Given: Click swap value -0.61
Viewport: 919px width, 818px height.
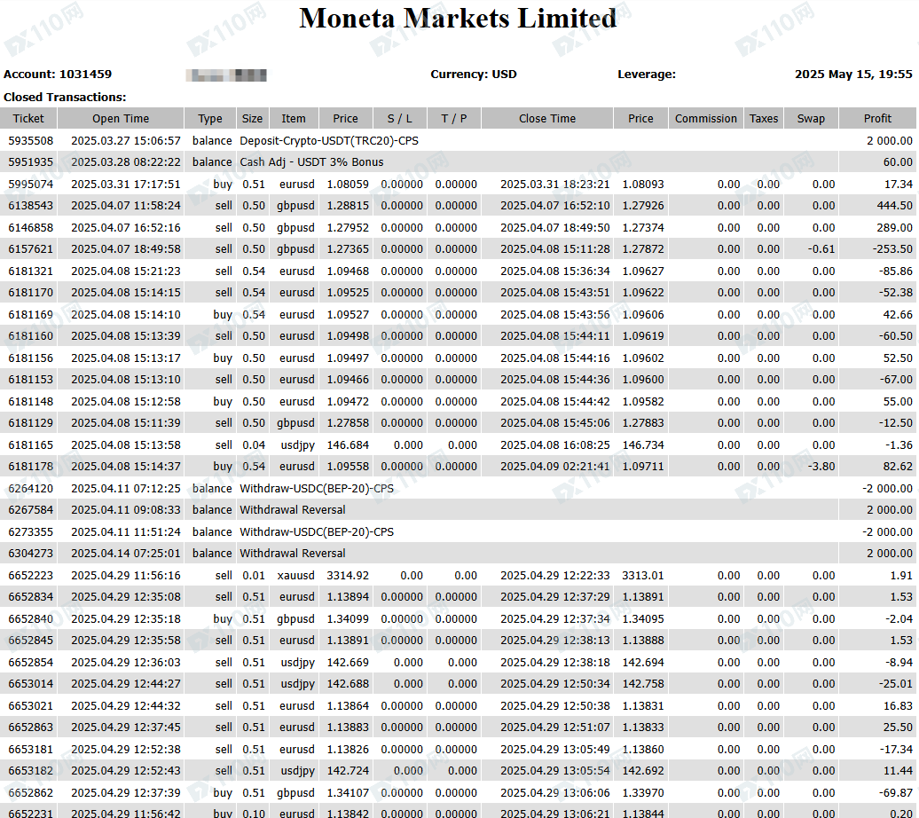Looking at the screenshot, I should coord(821,248).
